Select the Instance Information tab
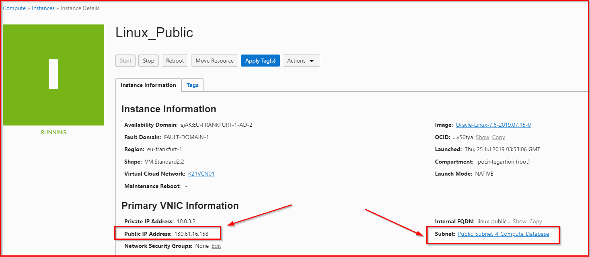This screenshot has height=257, width=590. coord(148,85)
